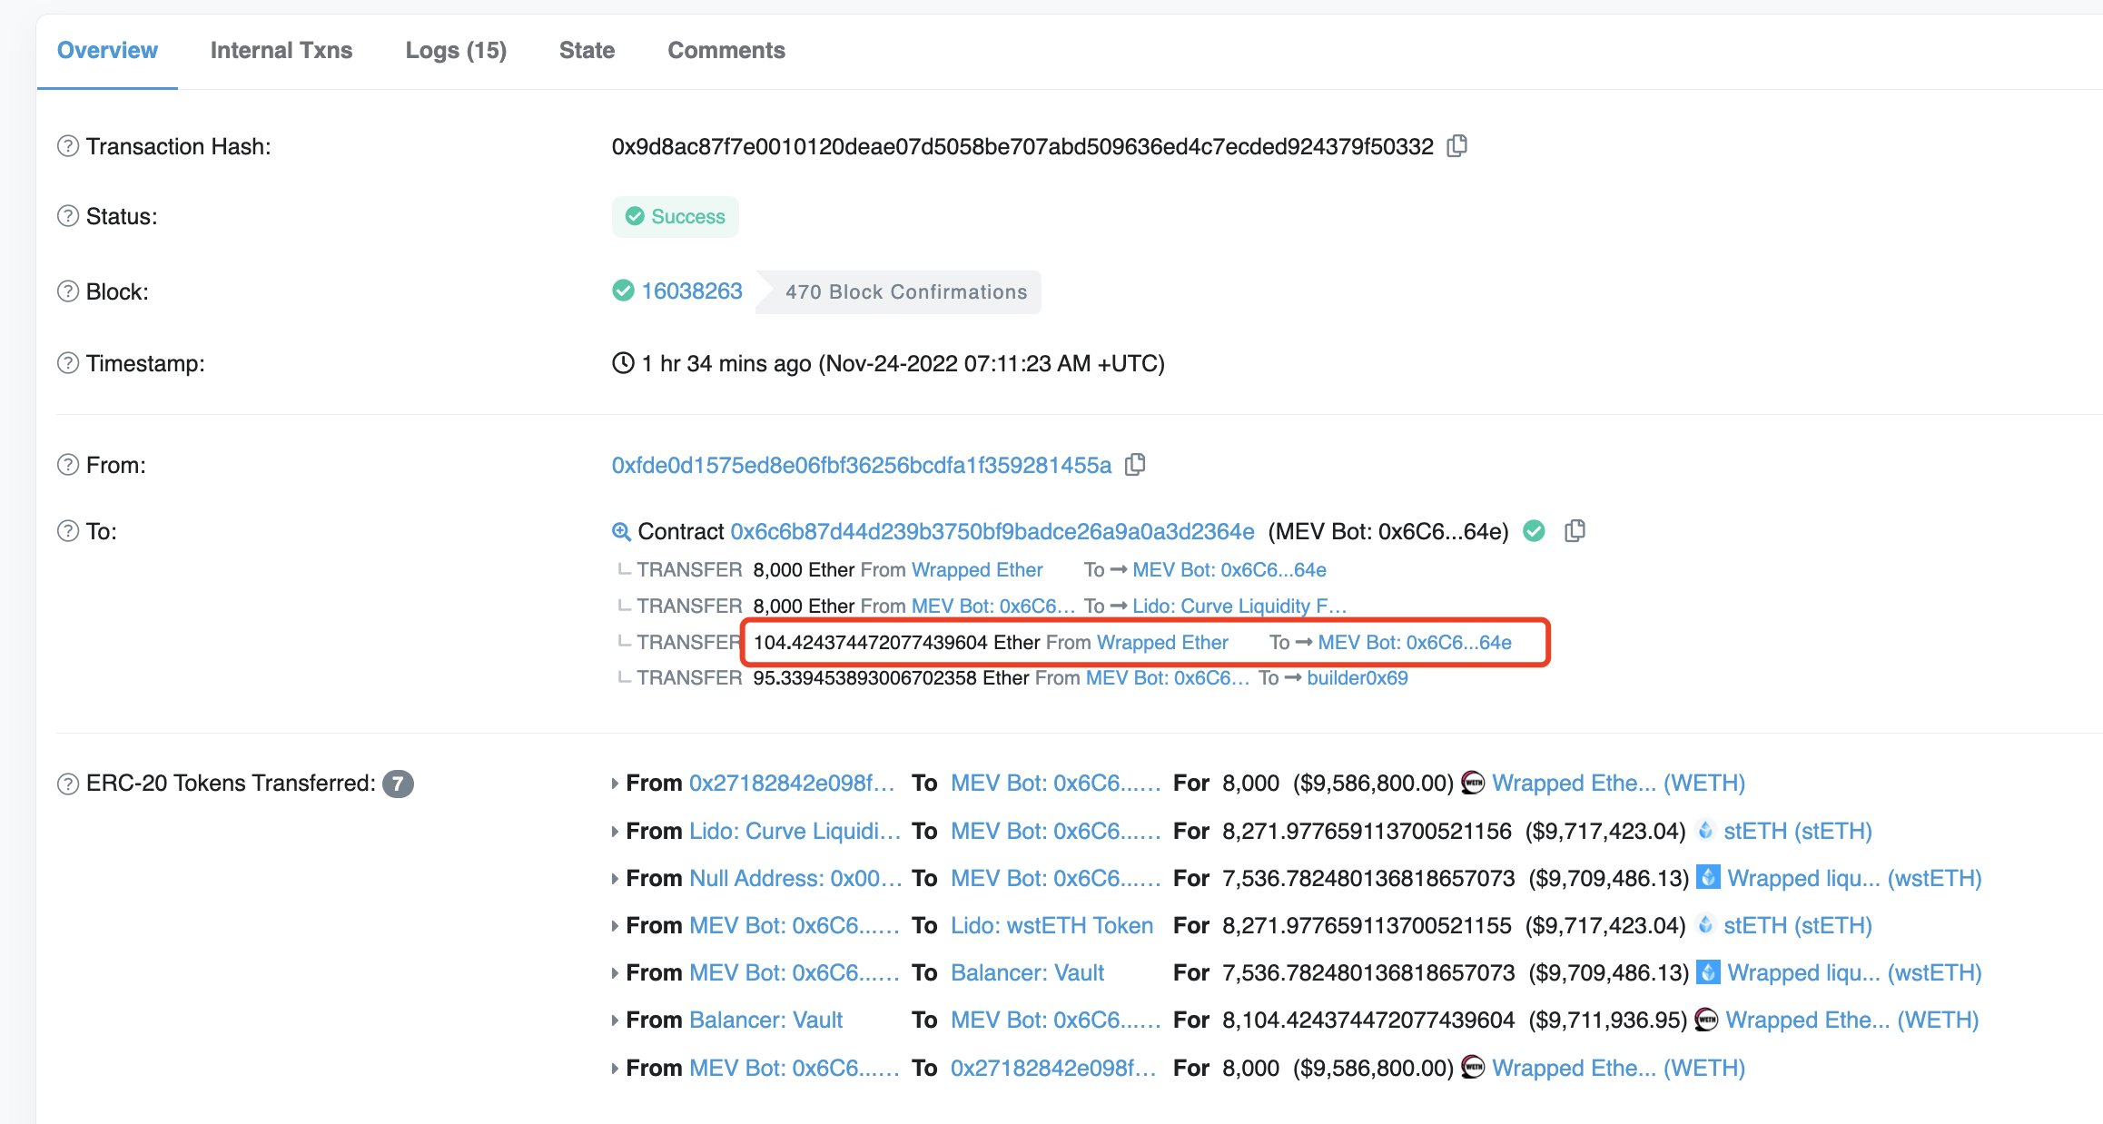Switch to the Internal Txns tab
The height and width of the screenshot is (1124, 2103).
click(281, 50)
